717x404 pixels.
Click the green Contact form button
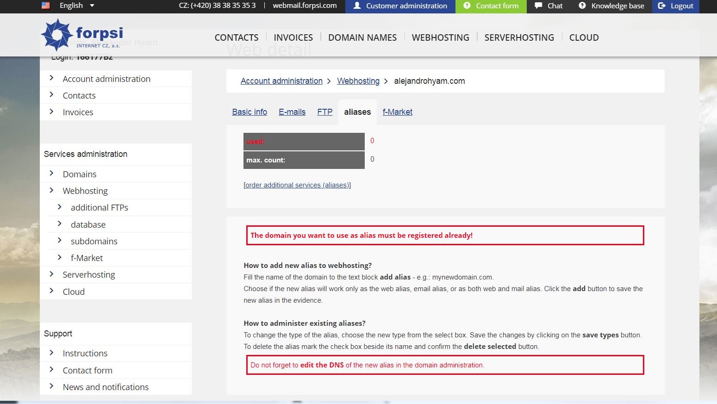491,6
